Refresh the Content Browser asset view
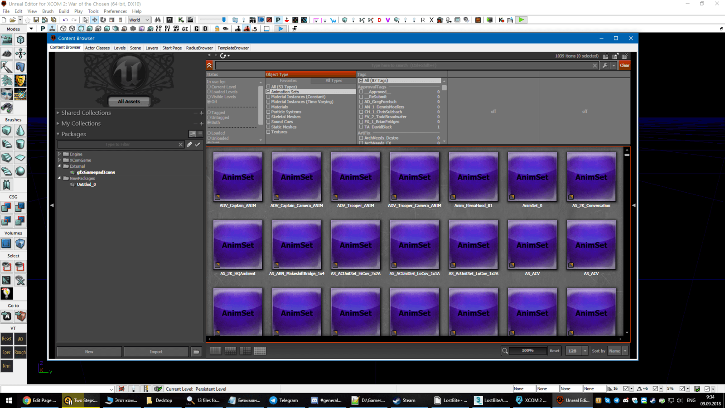Viewport: 725px width, 408px height. [x=223, y=56]
